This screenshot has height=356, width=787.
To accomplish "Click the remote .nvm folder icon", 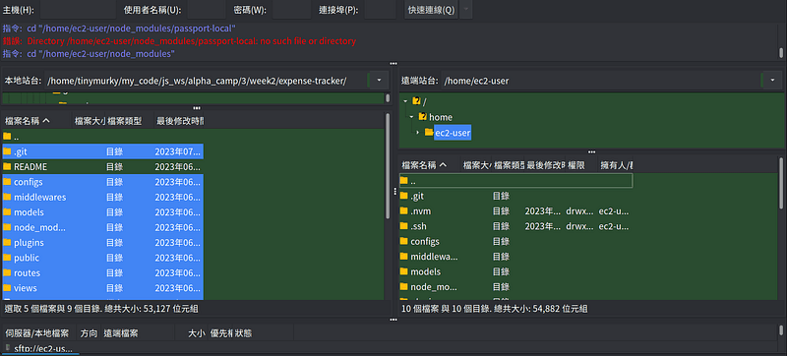I will (404, 211).
